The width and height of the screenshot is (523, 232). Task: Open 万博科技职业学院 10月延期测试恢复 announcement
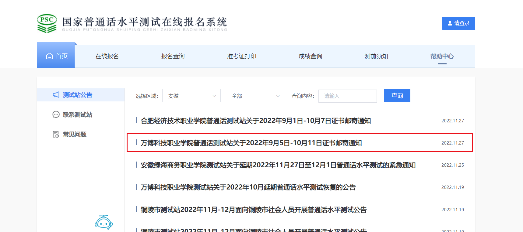click(248, 187)
